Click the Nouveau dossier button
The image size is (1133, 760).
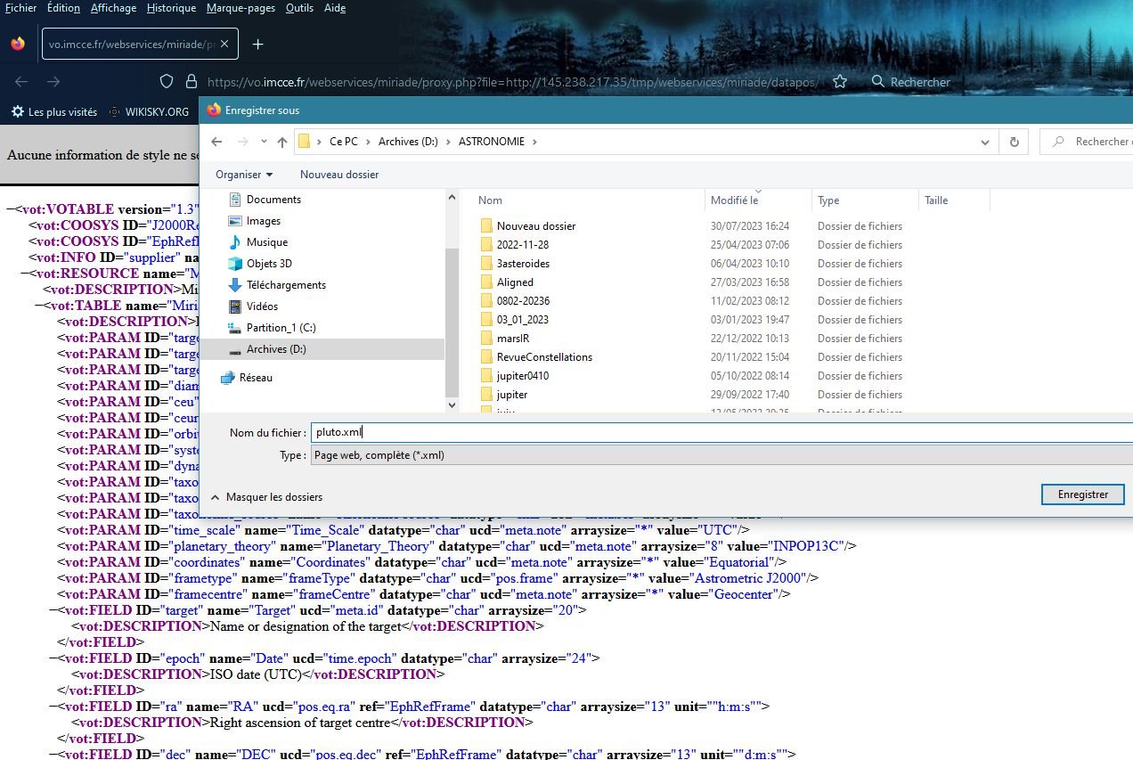point(338,175)
